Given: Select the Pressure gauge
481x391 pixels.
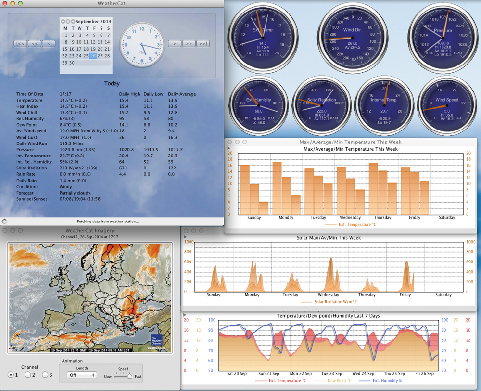Looking at the screenshot, I should coord(443,39).
